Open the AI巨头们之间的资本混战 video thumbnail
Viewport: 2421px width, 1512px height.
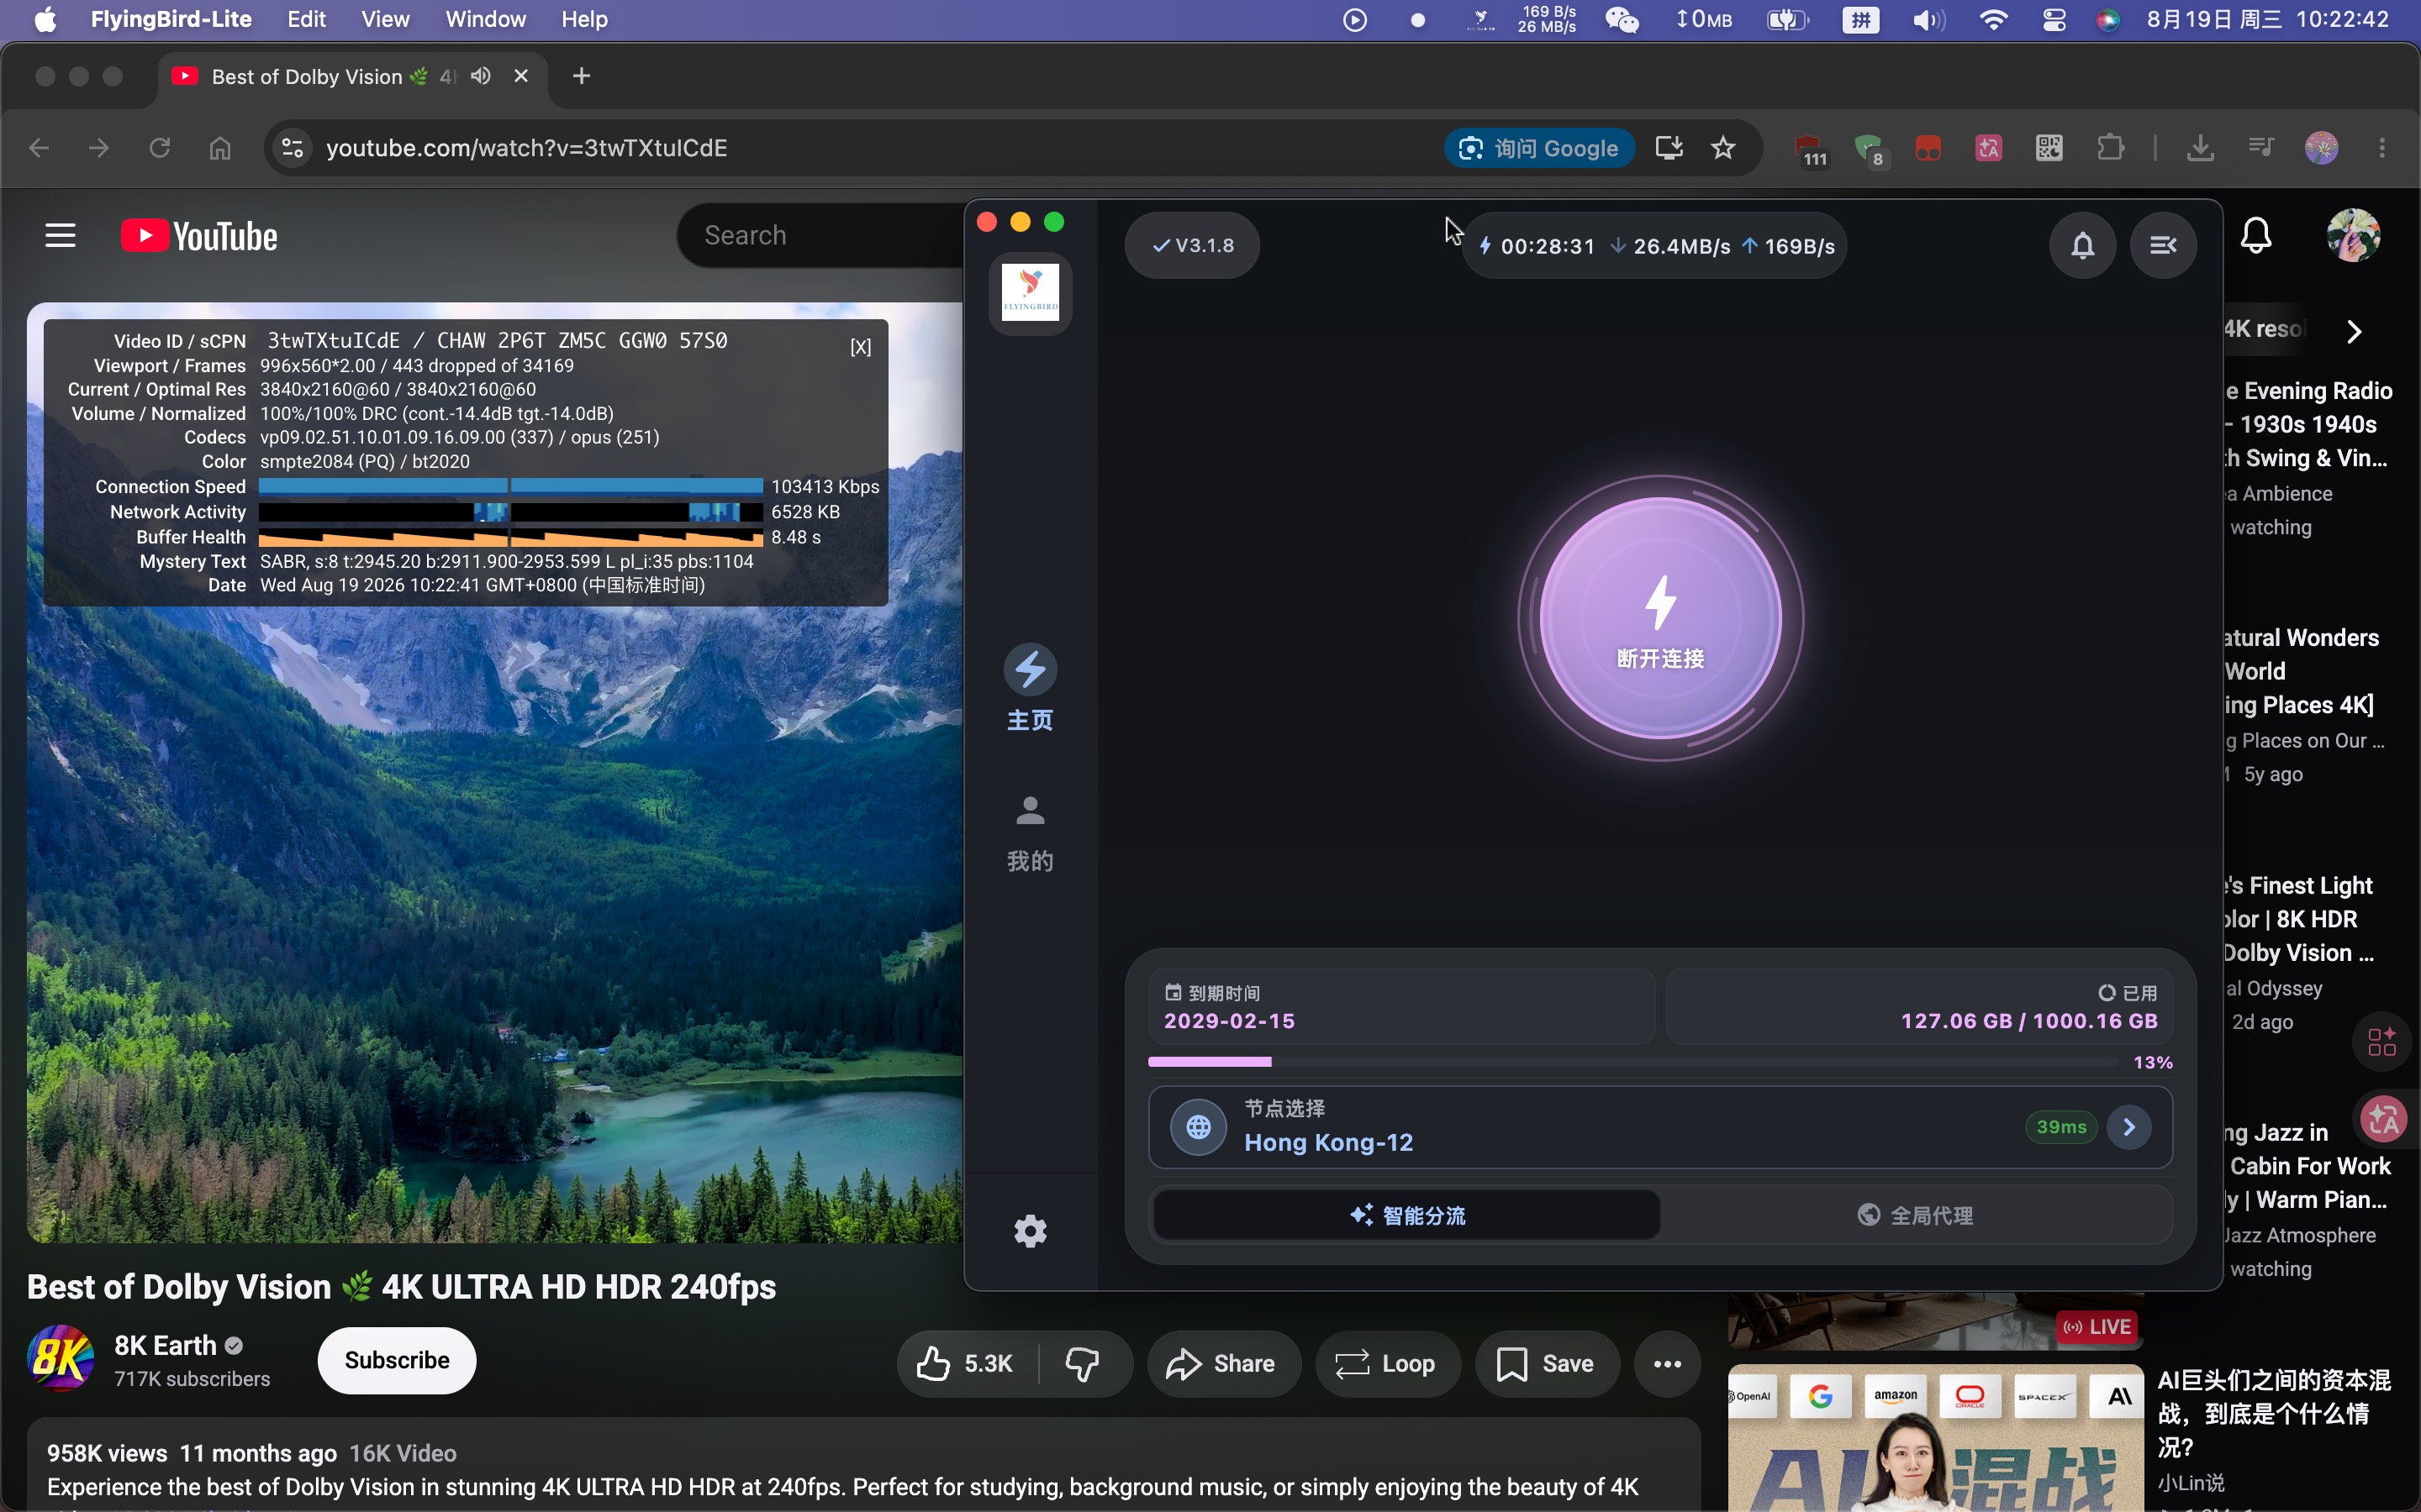[1935, 1438]
